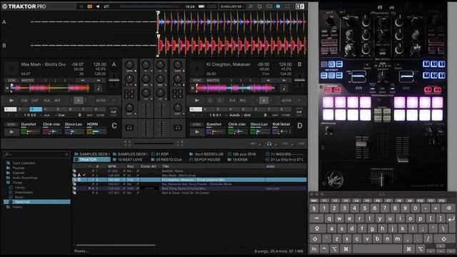Click CUP button on Deck A
The image size is (457, 257).
[35, 100]
